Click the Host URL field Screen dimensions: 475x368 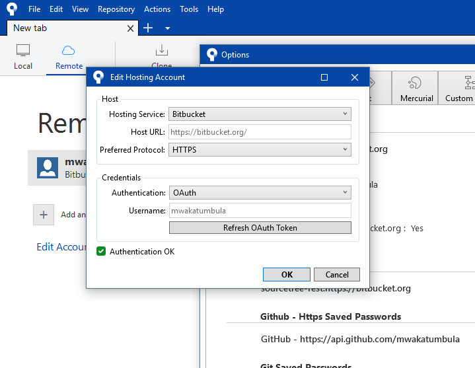tap(260, 132)
